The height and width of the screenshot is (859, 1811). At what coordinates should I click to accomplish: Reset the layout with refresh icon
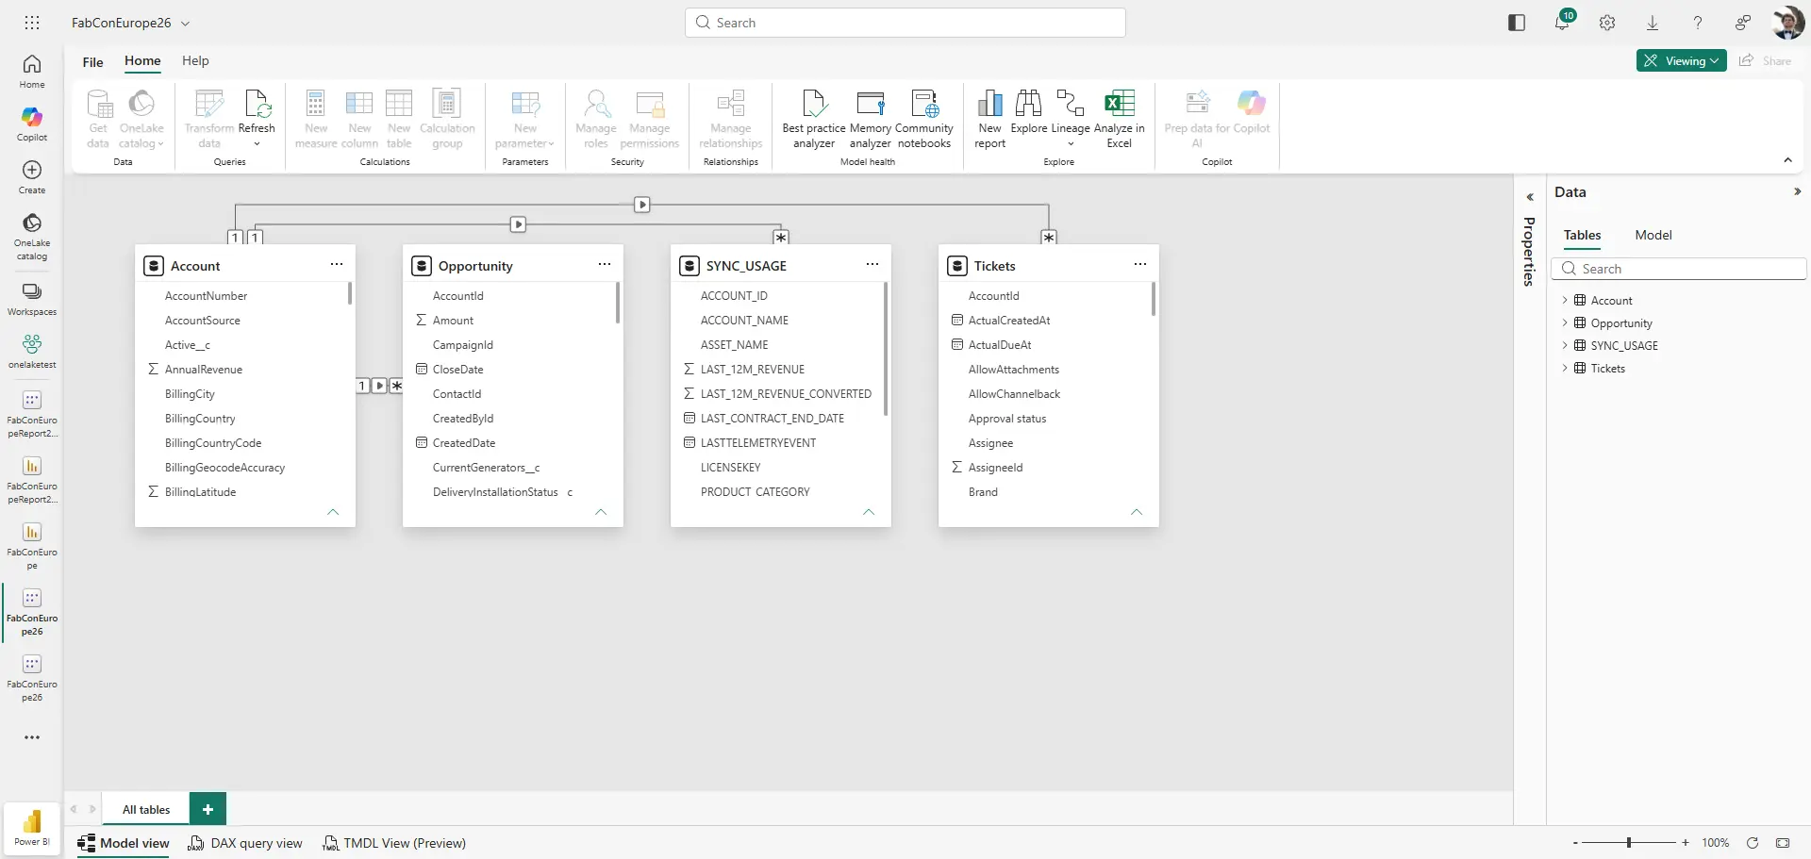1753,843
